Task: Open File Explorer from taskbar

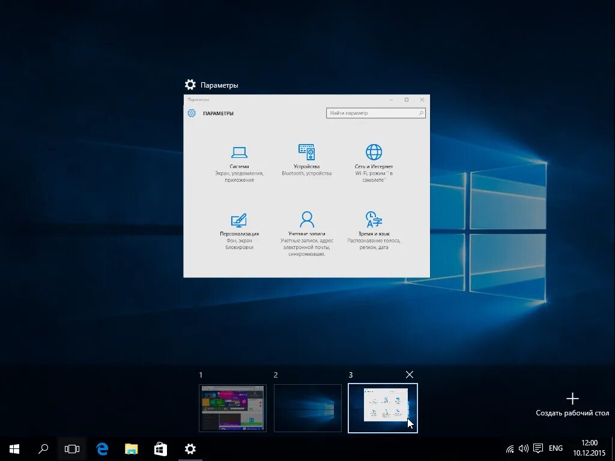Action: pyautogui.click(x=132, y=449)
